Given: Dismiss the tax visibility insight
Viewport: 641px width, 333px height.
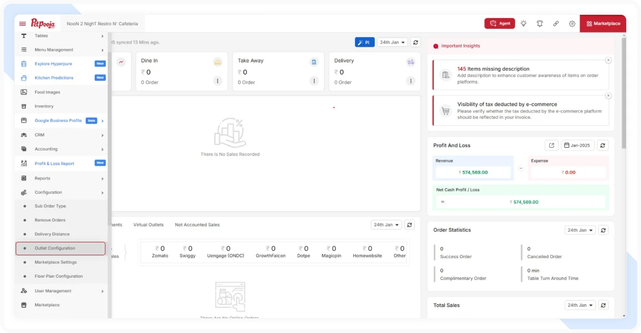Looking at the screenshot, I should click(x=608, y=96).
